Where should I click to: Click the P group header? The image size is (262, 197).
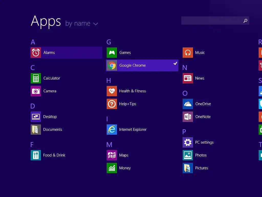point(184,132)
